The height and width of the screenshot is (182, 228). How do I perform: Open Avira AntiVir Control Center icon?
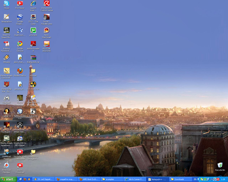(46, 4)
